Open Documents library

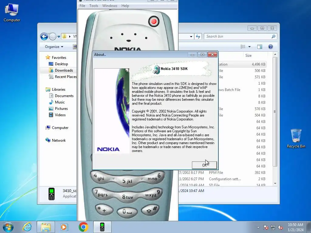(64, 96)
